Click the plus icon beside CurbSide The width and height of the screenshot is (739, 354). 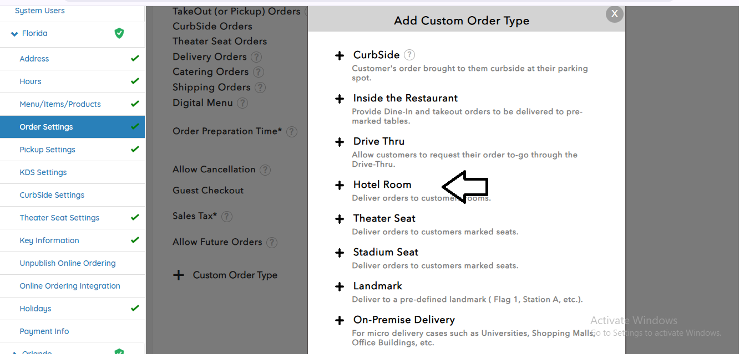tap(340, 55)
